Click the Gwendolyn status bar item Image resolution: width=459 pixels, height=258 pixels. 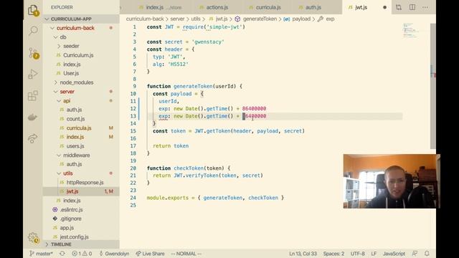pyautogui.click(x=115, y=254)
